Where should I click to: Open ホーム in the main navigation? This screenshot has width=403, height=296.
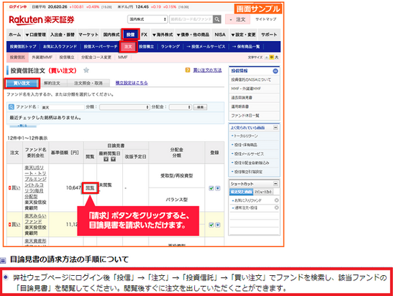pos(15,34)
